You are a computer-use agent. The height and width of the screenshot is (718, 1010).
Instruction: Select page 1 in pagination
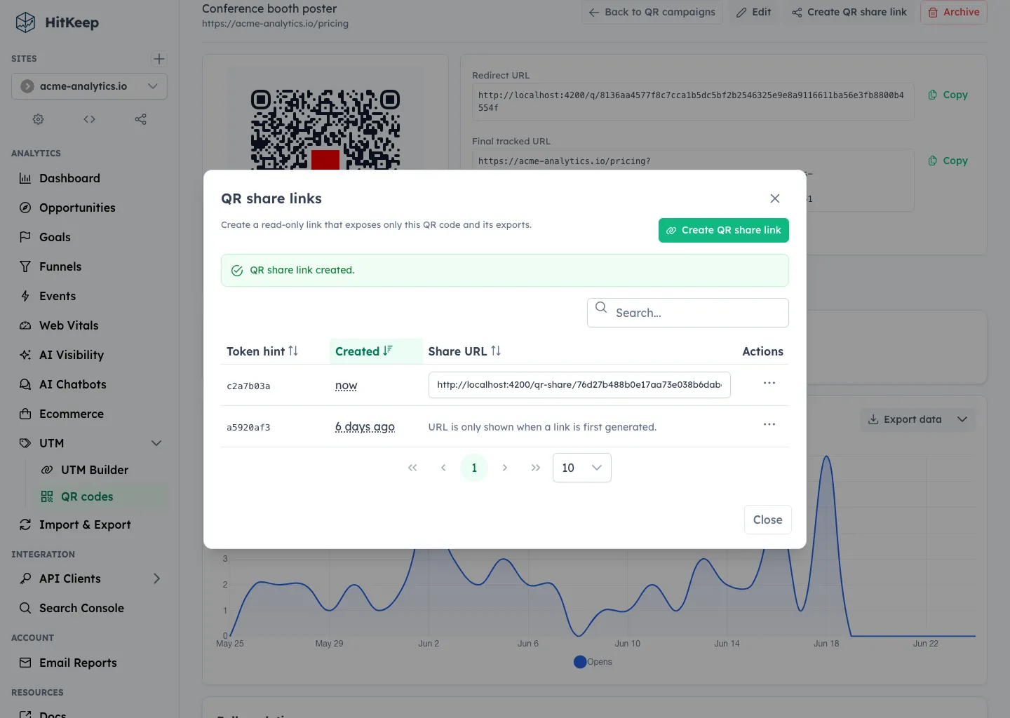pos(474,468)
